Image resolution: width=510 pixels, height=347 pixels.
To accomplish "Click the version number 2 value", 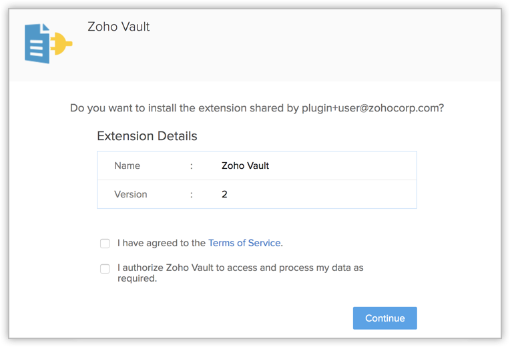I will [x=224, y=194].
